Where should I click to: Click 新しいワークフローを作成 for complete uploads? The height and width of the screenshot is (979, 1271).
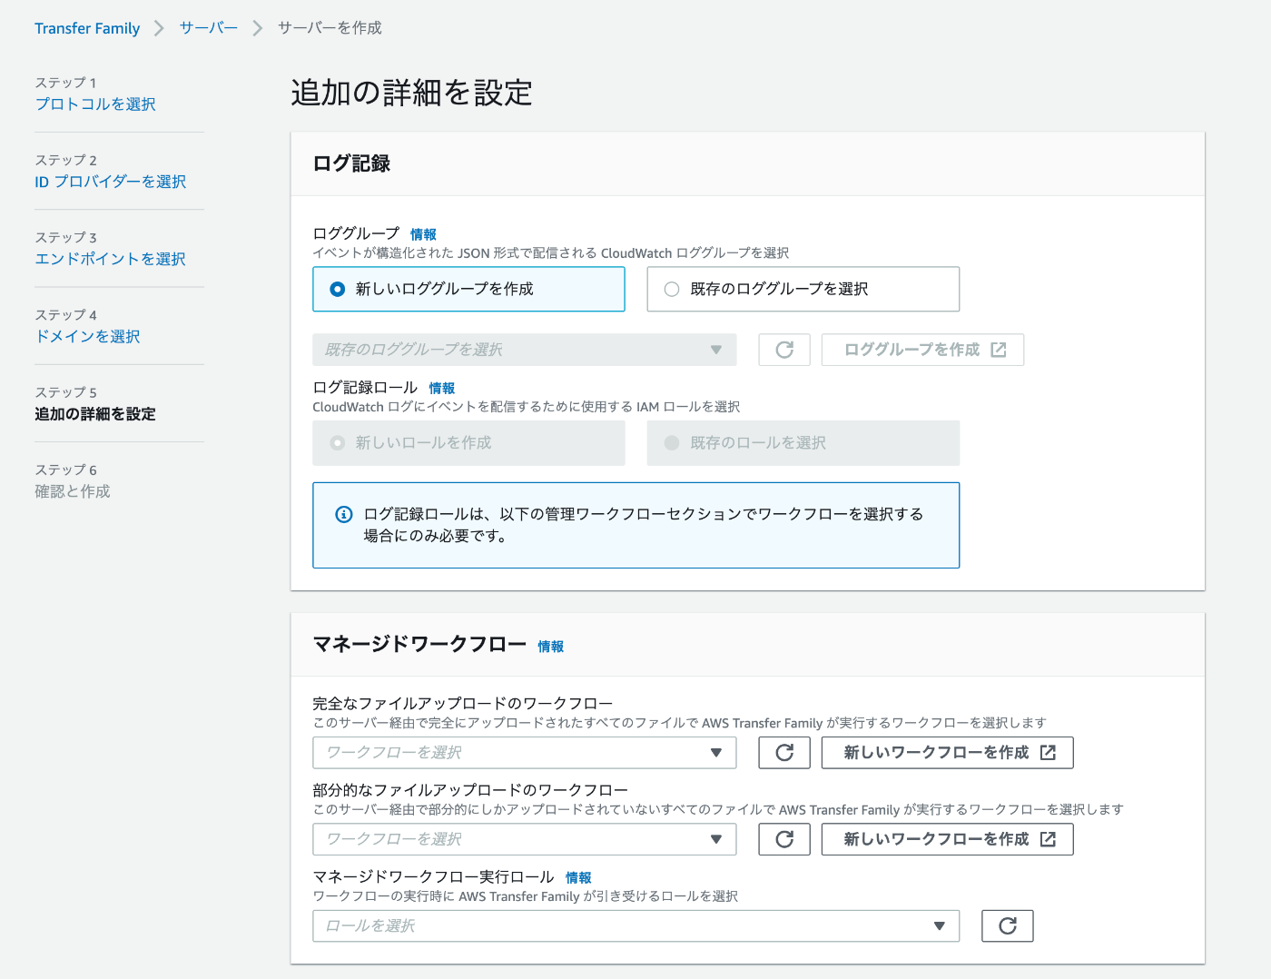point(947,752)
